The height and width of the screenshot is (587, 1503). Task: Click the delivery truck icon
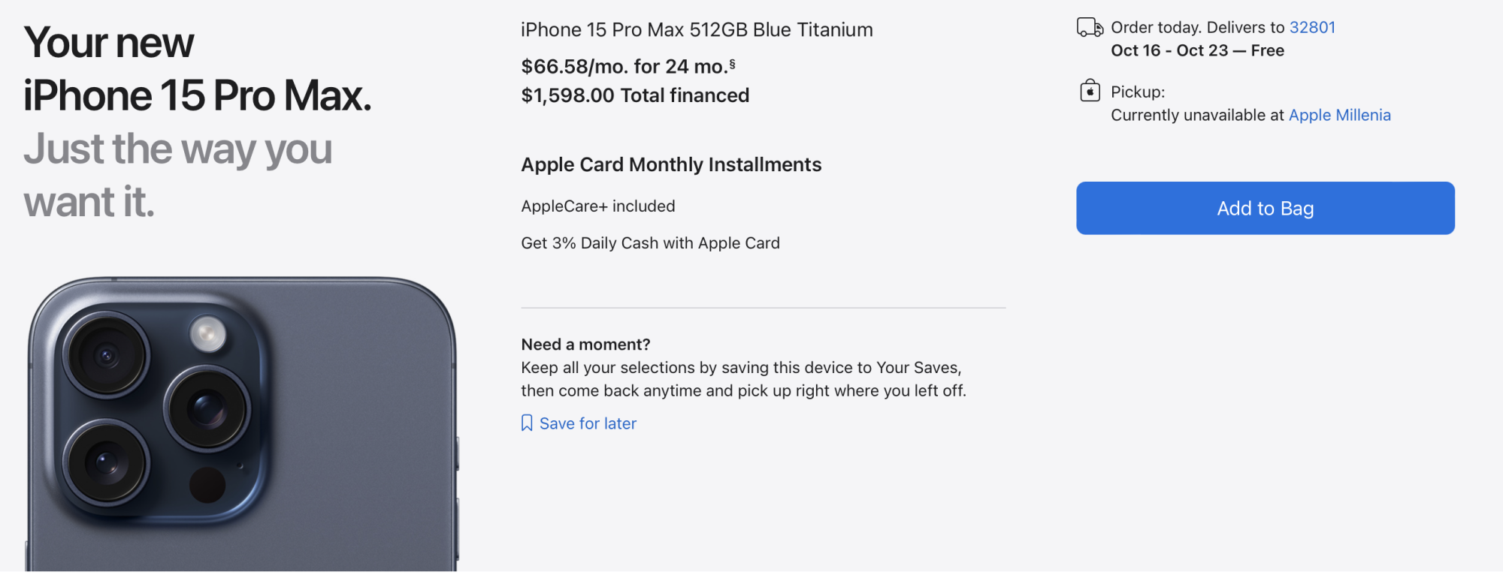1090,28
